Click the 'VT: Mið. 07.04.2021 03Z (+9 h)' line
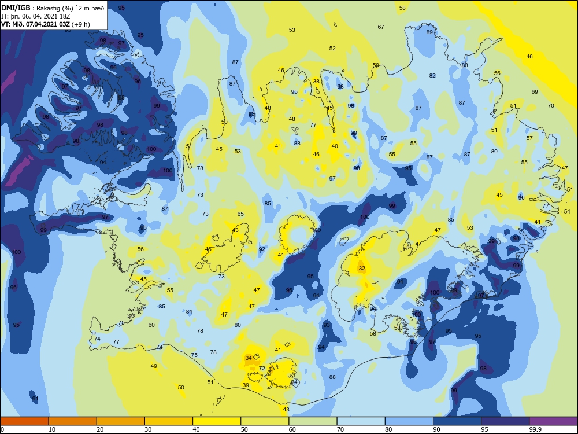 [x=45, y=24]
